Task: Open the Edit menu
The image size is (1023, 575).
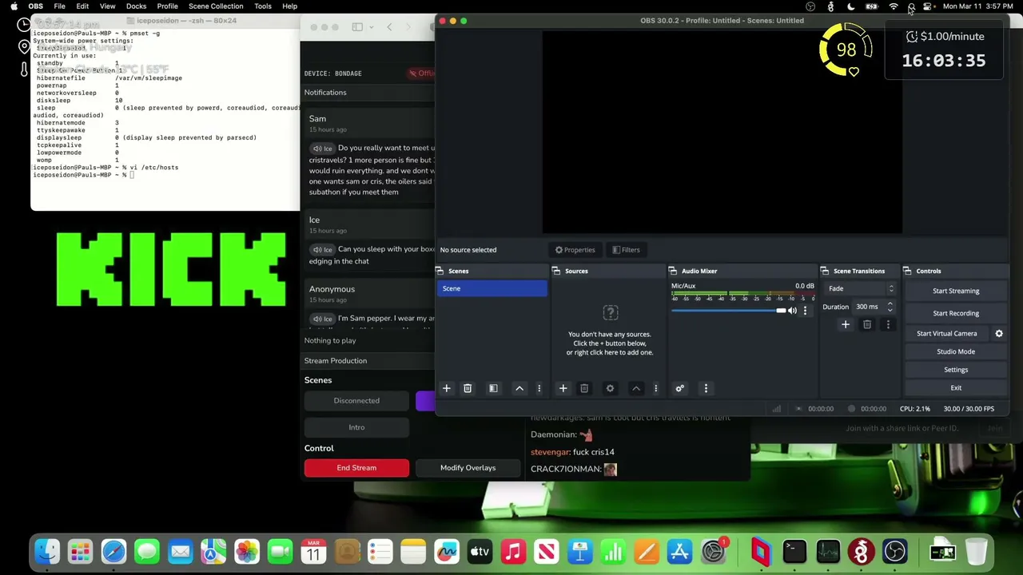Action: coord(82,6)
